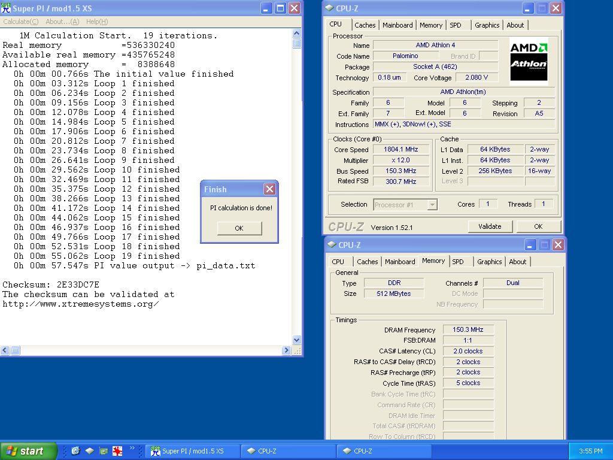This screenshot has height=460, width=613.
Task: Close the lower CPU-Z window
Action: click(x=558, y=245)
